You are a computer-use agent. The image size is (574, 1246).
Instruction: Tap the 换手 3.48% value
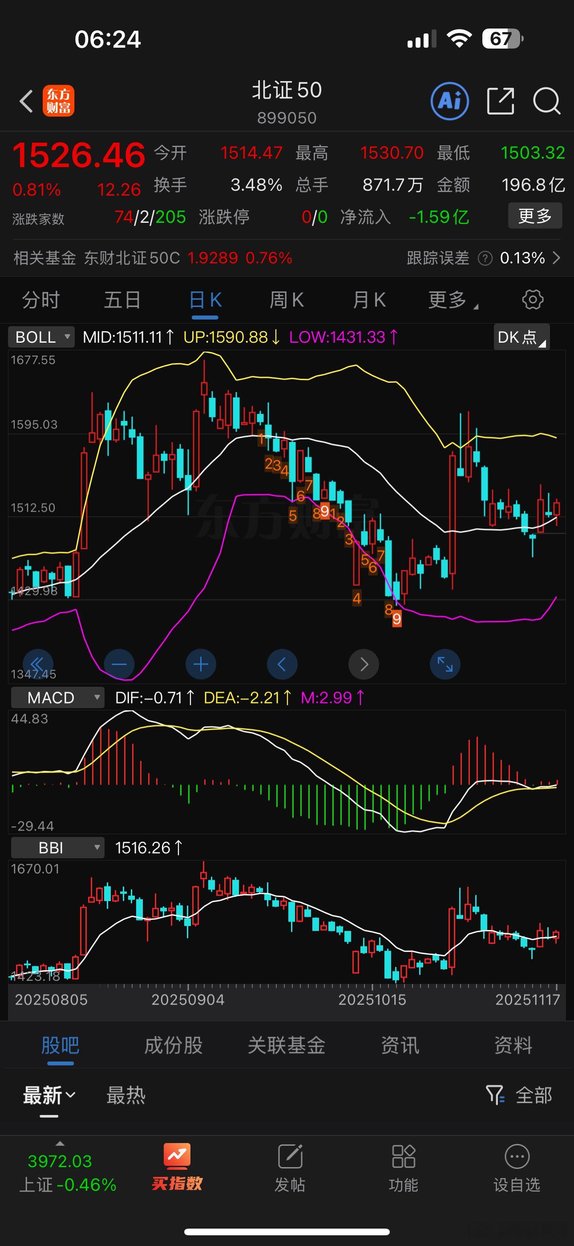click(257, 185)
